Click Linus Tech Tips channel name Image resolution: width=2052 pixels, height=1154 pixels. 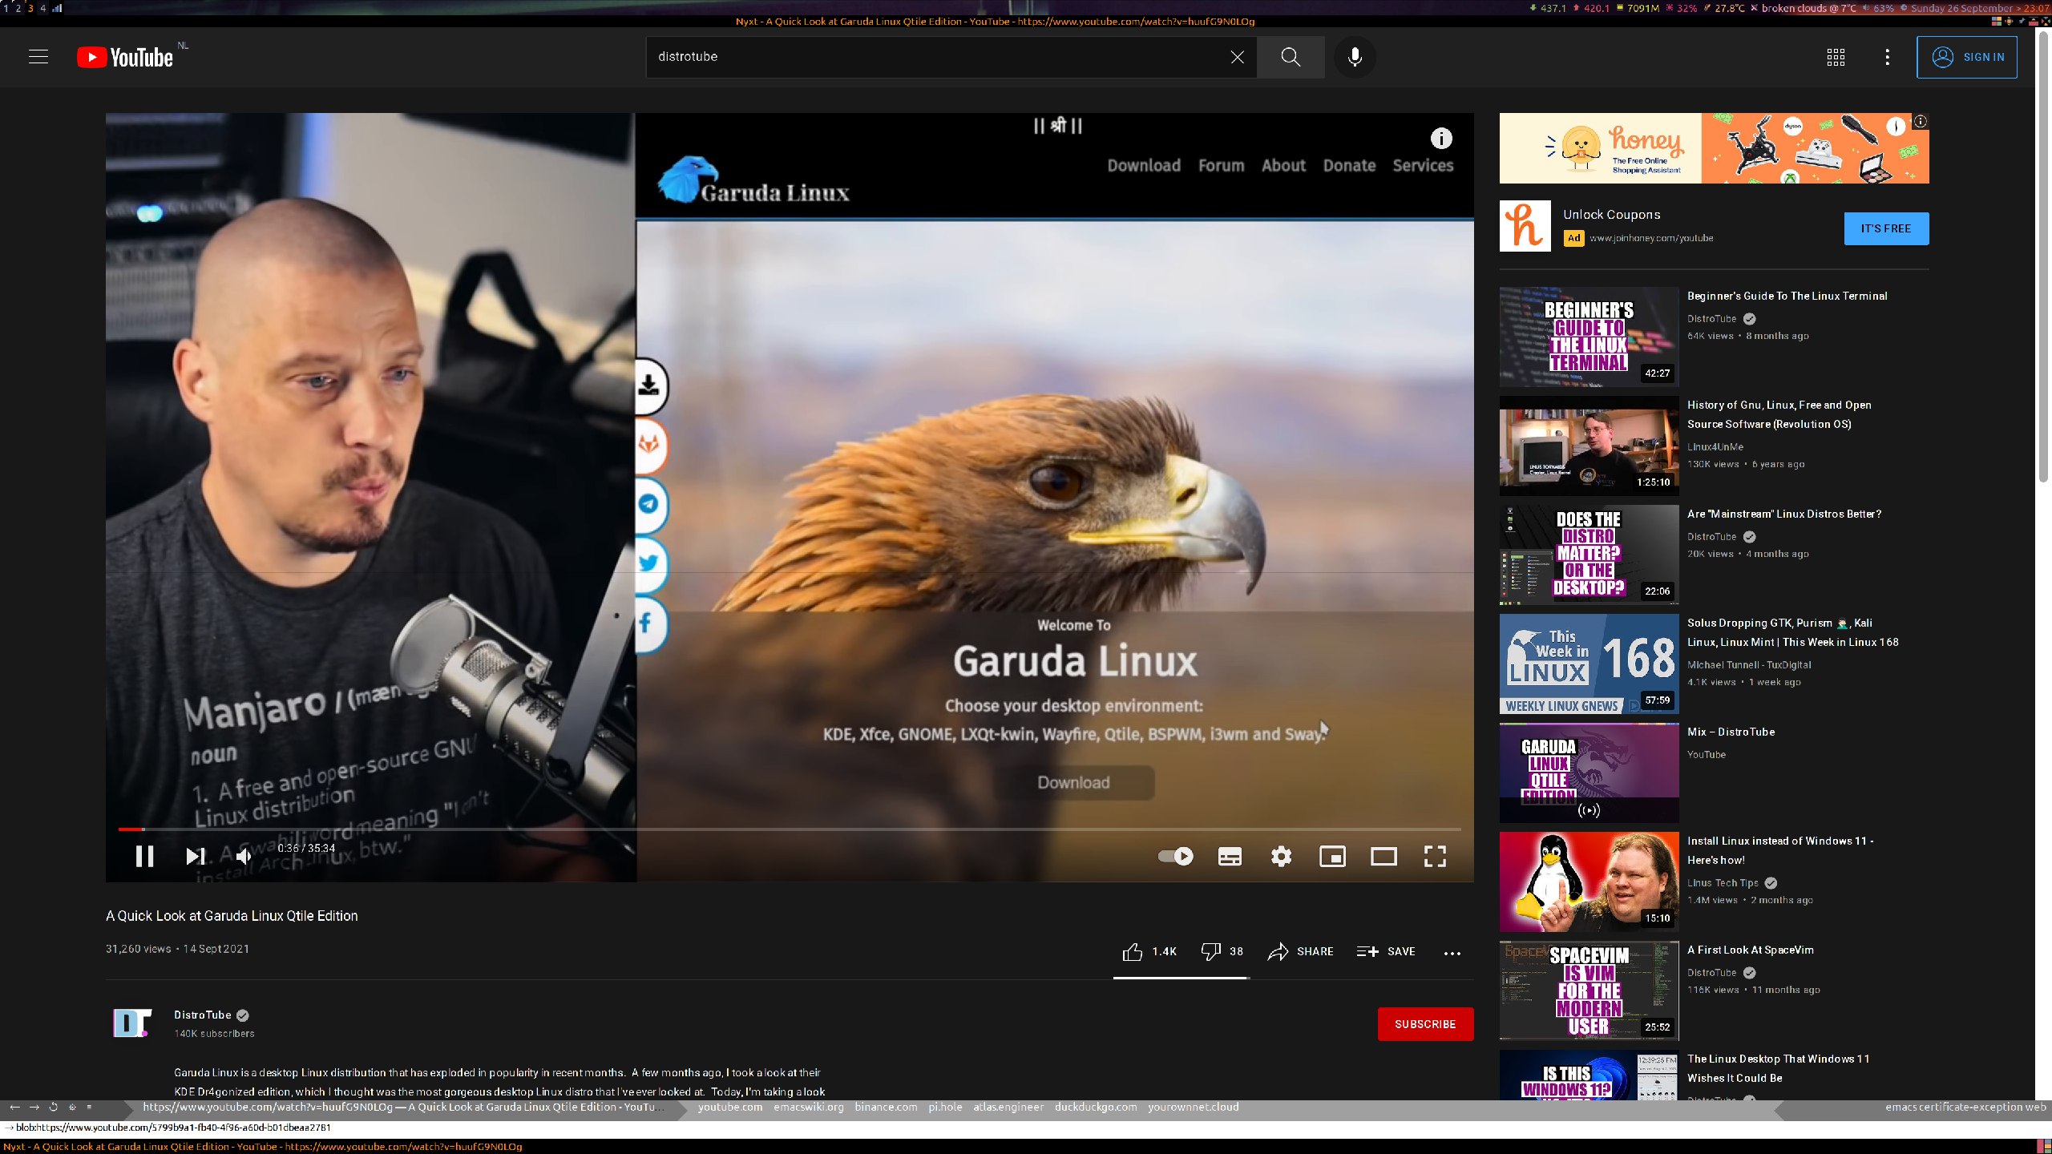1723,882
